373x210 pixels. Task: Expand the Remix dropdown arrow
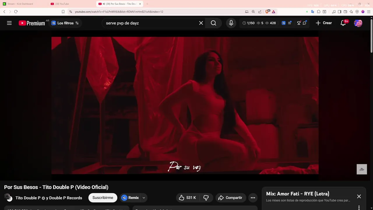coord(144,198)
